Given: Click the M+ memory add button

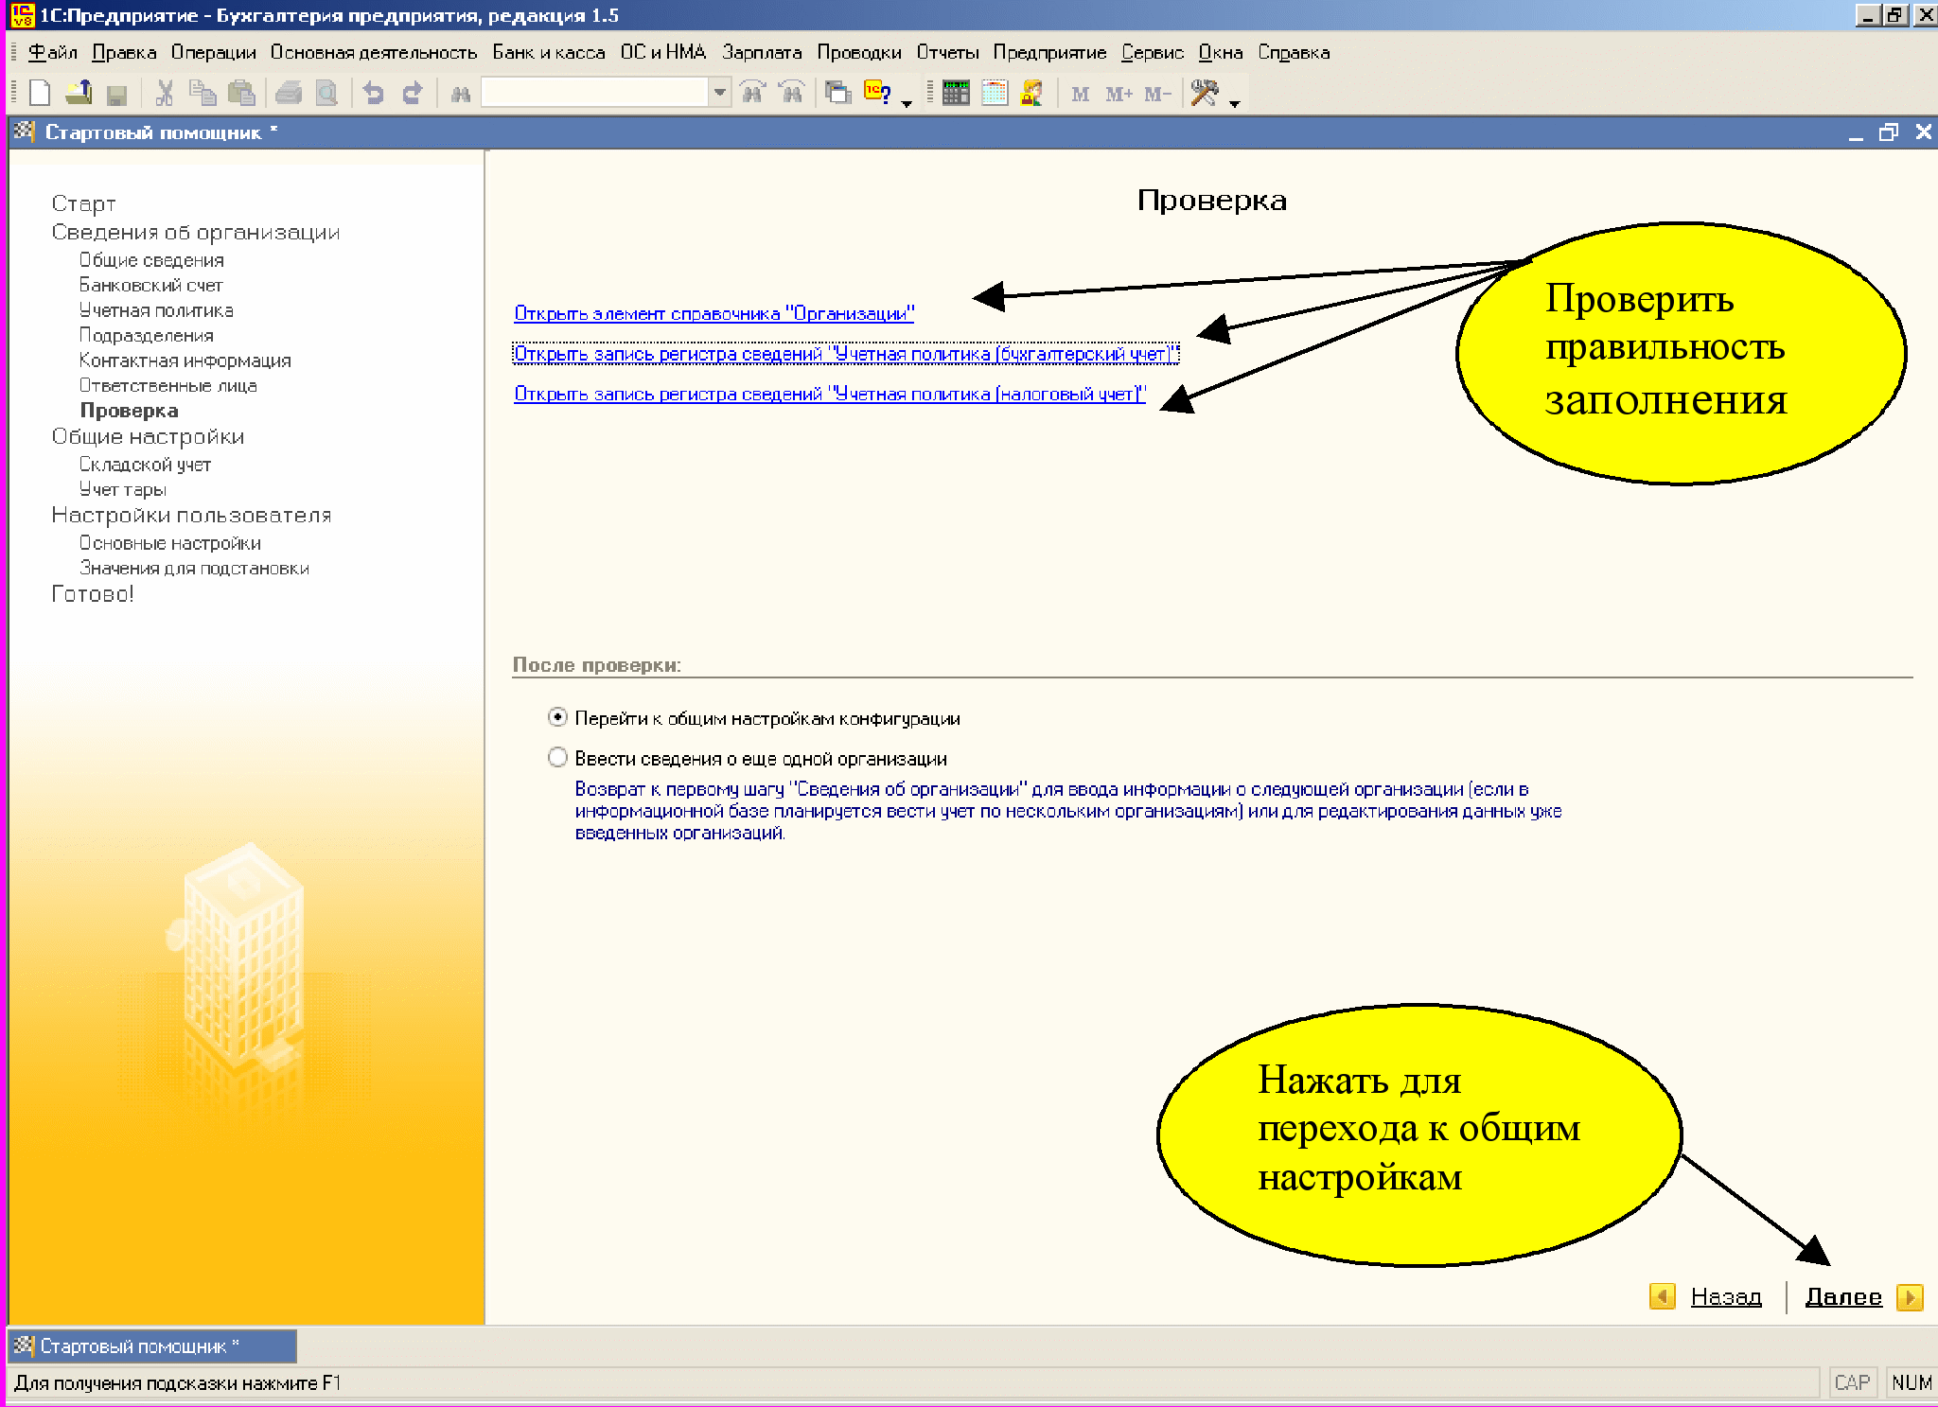Looking at the screenshot, I should click(1119, 94).
